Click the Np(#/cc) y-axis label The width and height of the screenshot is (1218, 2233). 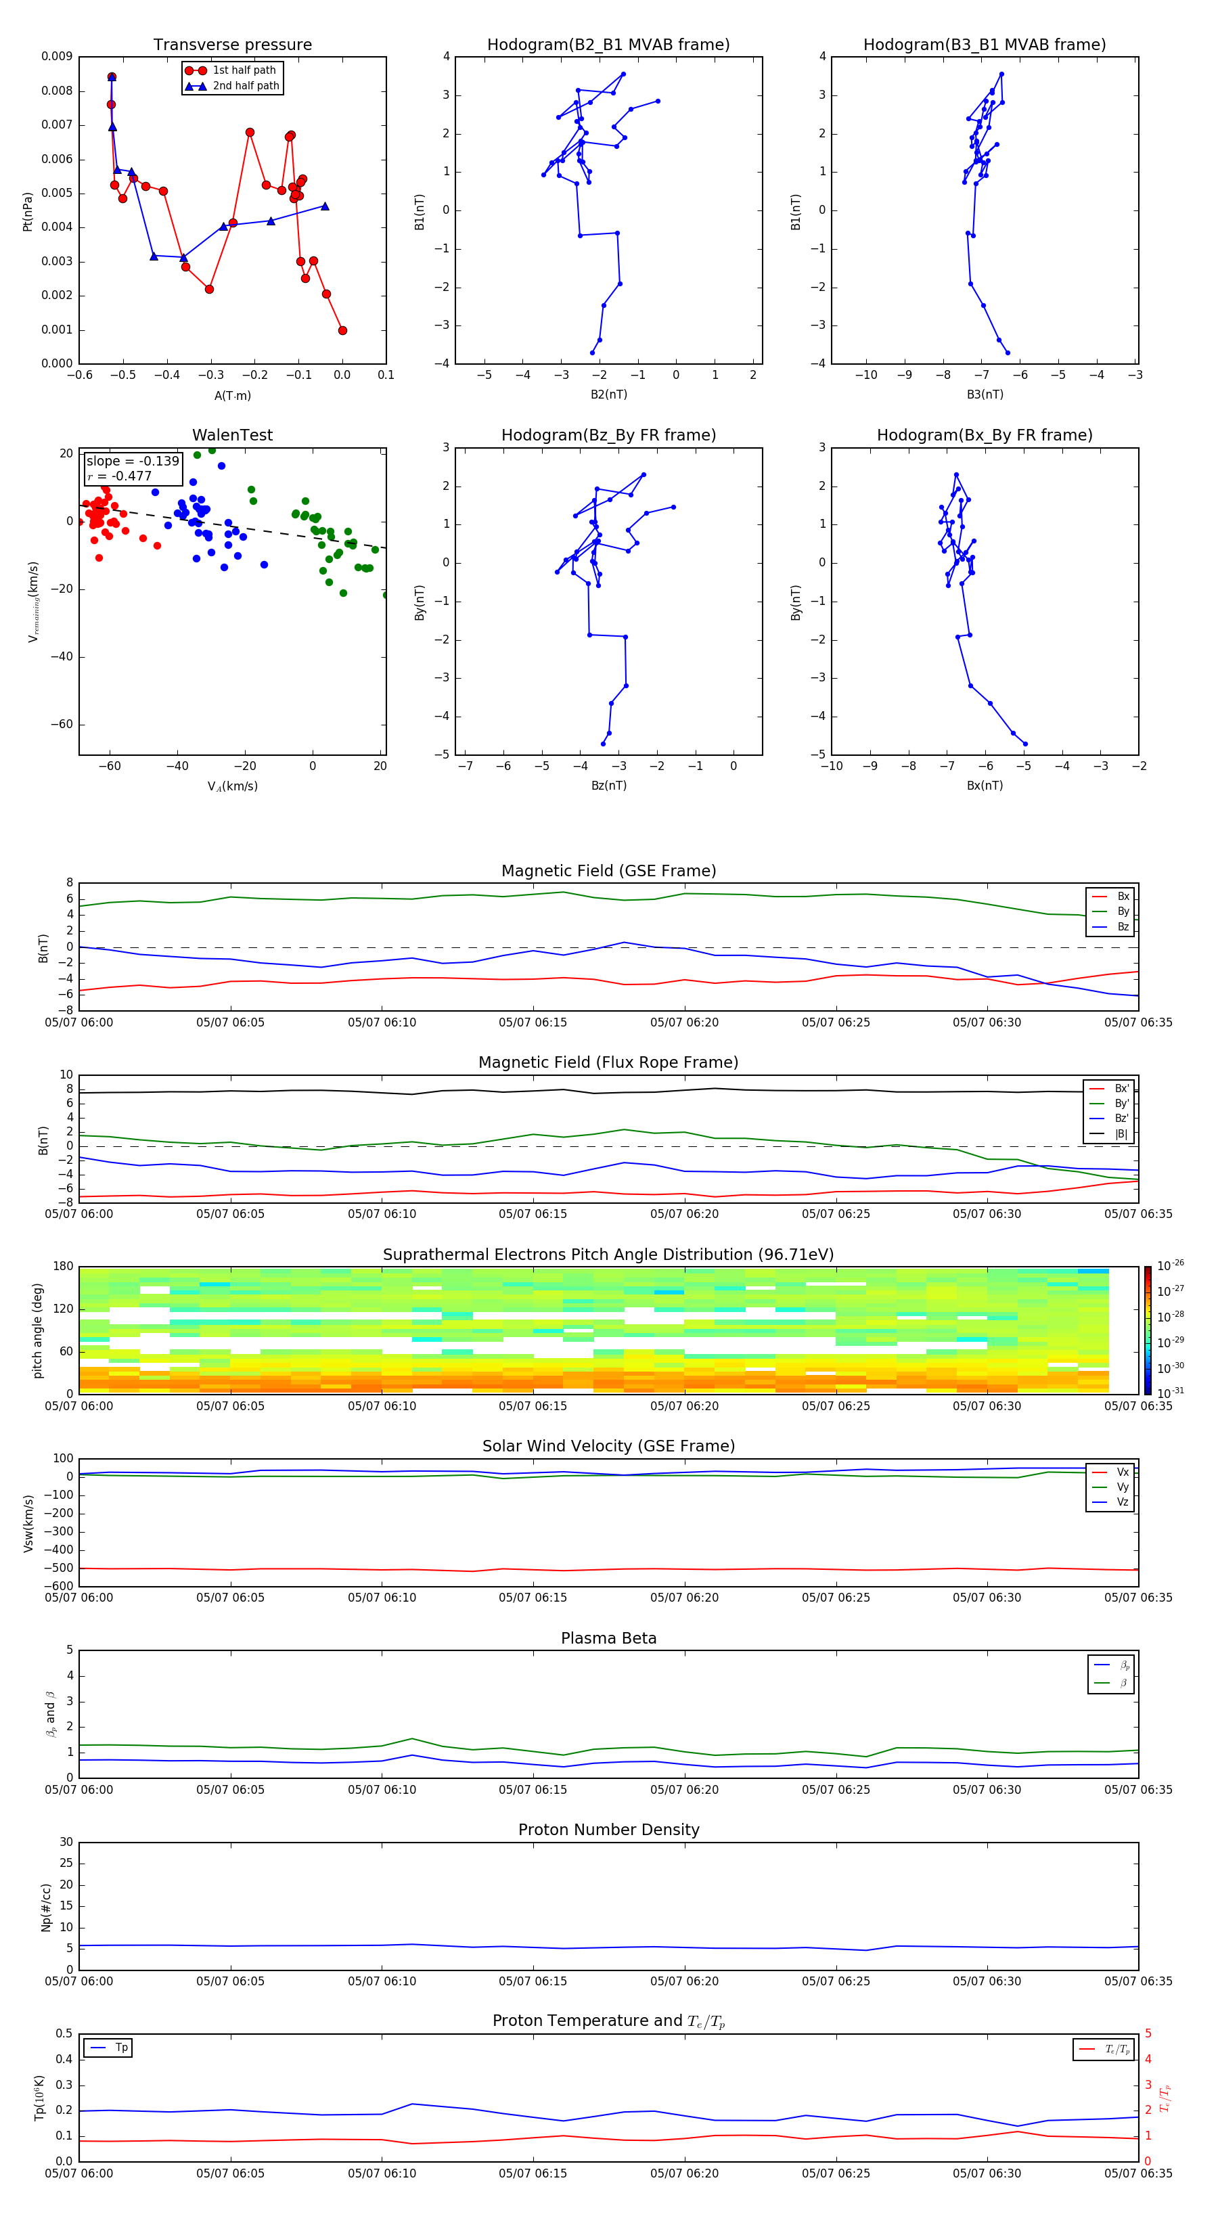[47, 1907]
